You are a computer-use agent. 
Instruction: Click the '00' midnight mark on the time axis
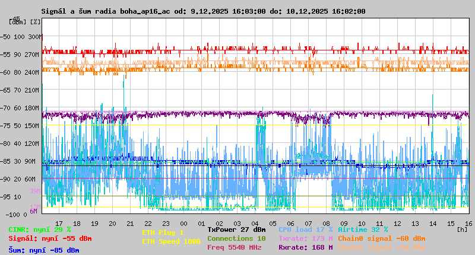pos(201,222)
